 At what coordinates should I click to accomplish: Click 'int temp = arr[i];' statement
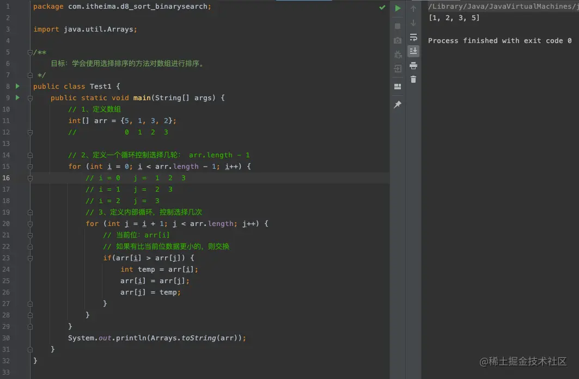point(159,270)
